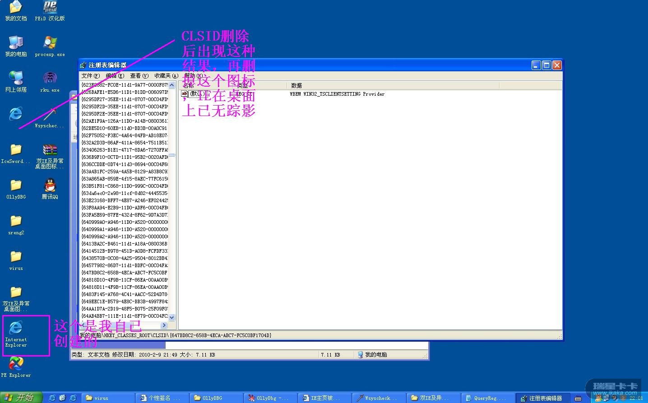Click the input method keyboard tray icon
Screen dimensions: 648x403
point(578,398)
